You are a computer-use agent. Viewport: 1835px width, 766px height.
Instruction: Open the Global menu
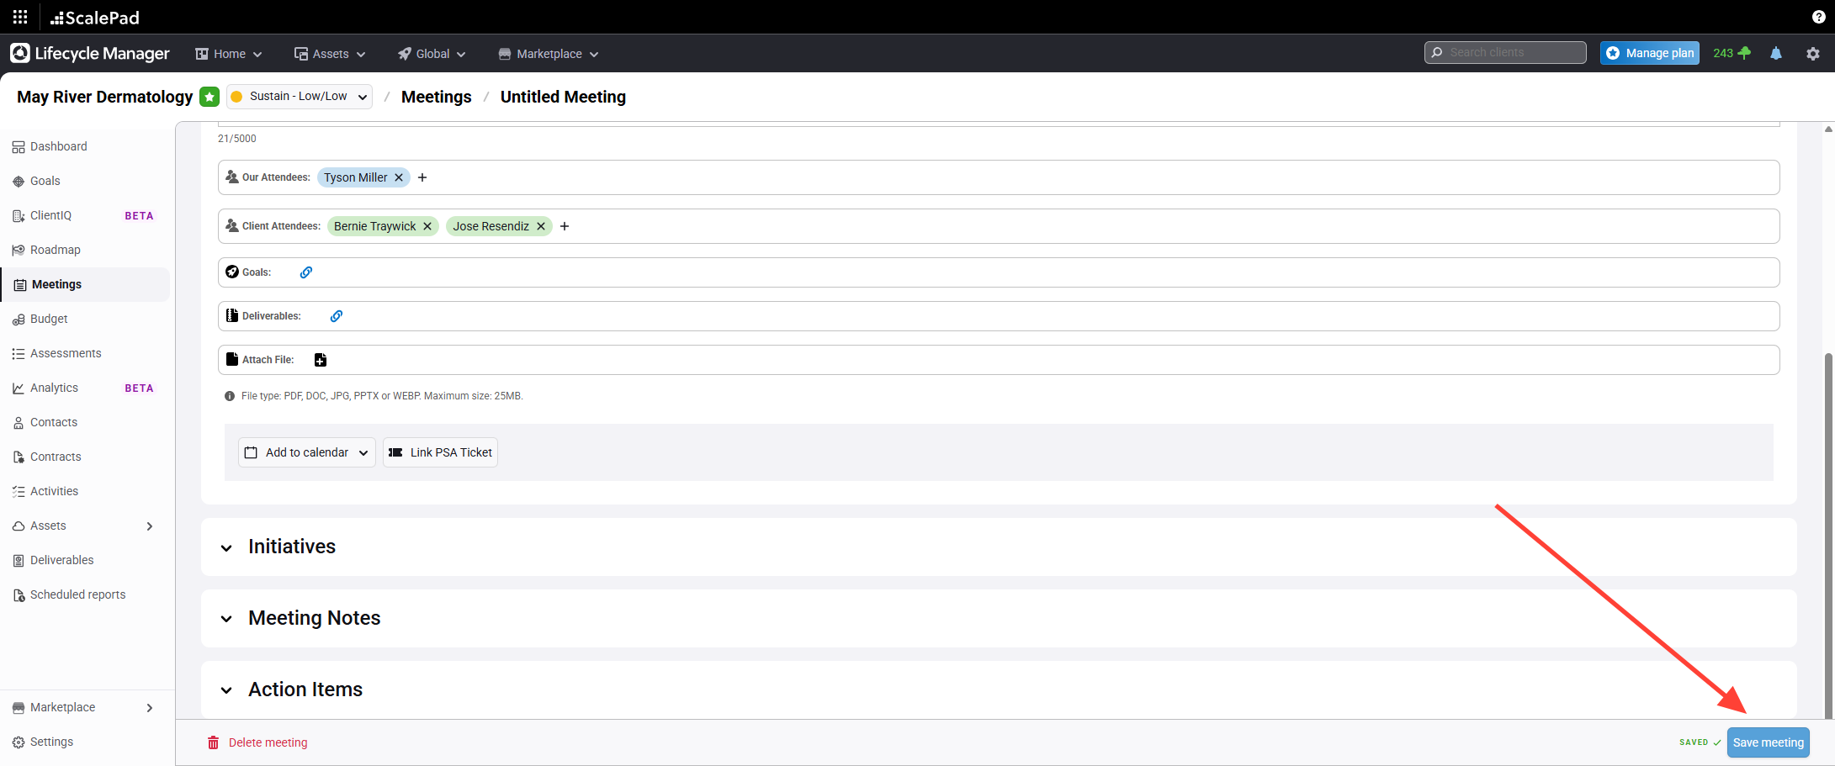(x=432, y=54)
